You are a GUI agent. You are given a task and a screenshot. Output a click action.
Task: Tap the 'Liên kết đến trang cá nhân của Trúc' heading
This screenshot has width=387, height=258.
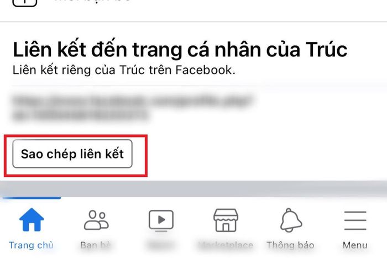(x=180, y=50)
